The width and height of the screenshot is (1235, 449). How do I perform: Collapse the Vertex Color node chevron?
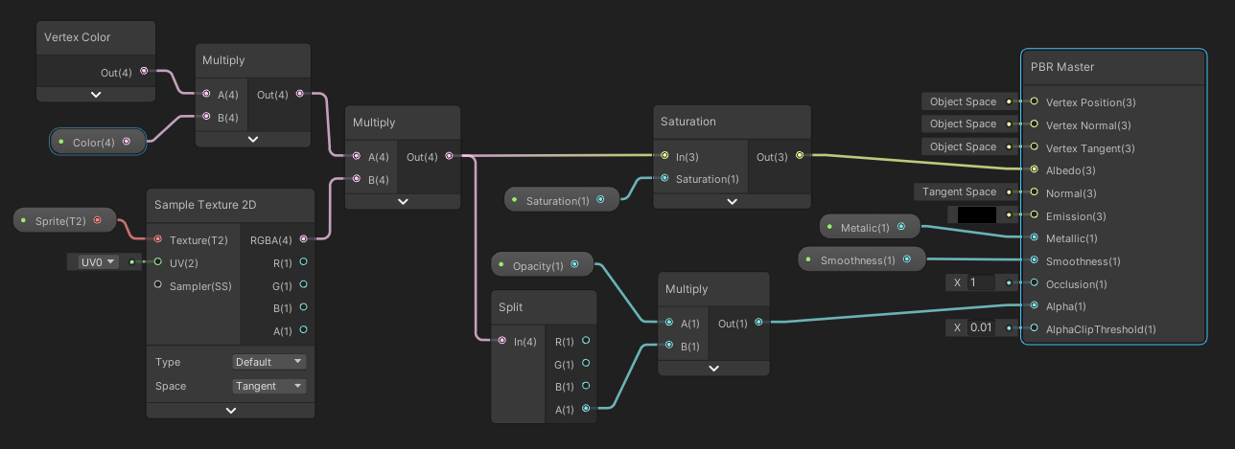pos(96,95)
